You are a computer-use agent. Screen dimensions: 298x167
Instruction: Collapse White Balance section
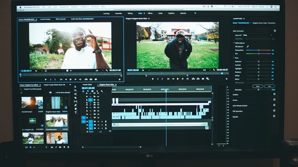tap(234, 43)
